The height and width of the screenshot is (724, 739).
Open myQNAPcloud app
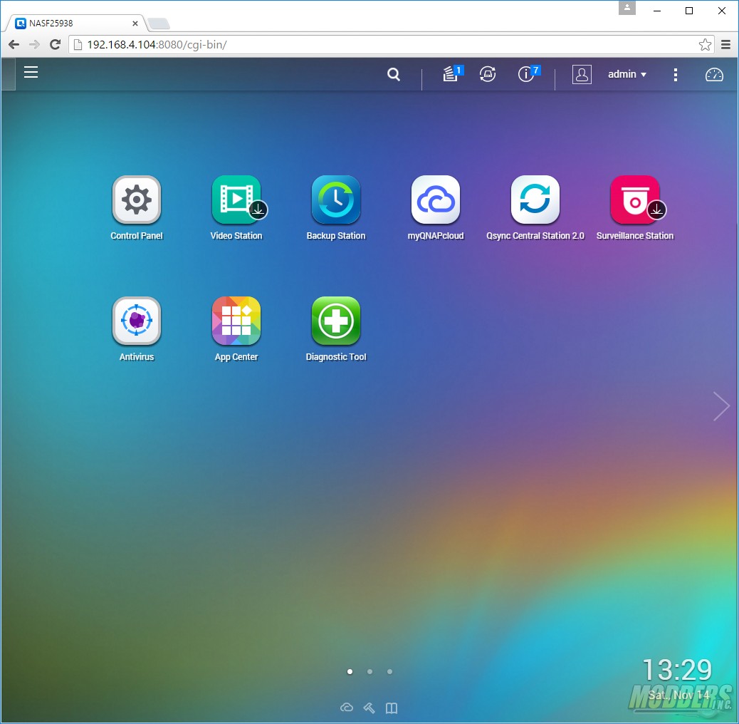tap(436, 200)
